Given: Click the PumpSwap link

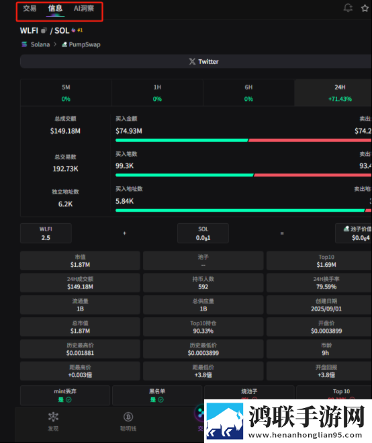Looking at the screenshot, I should (x=85, y=44).
